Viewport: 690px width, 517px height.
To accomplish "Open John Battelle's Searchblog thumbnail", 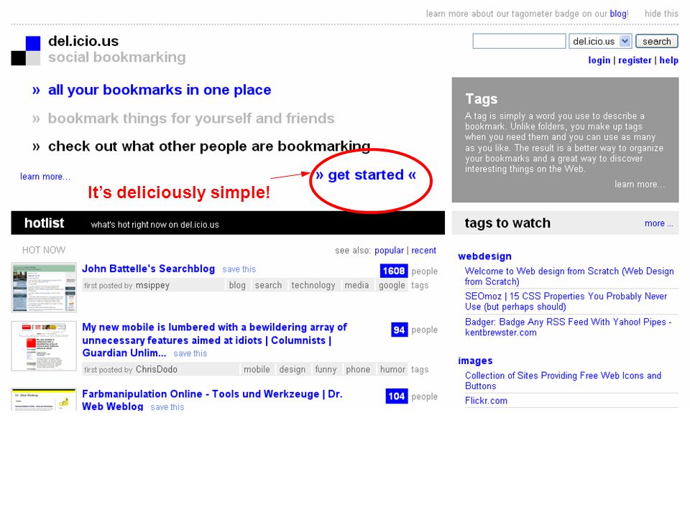I will click(44, 287).
